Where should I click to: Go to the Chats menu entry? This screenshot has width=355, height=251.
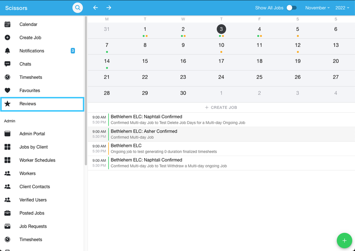(x=25, y=64)
